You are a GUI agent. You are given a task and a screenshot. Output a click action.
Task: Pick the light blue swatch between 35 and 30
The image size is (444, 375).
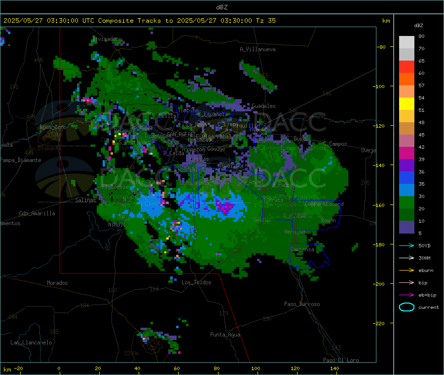pyautogui.click(x=407, y=190)
